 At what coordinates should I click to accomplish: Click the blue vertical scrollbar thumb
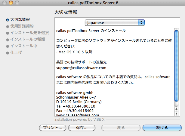(176, 66)
